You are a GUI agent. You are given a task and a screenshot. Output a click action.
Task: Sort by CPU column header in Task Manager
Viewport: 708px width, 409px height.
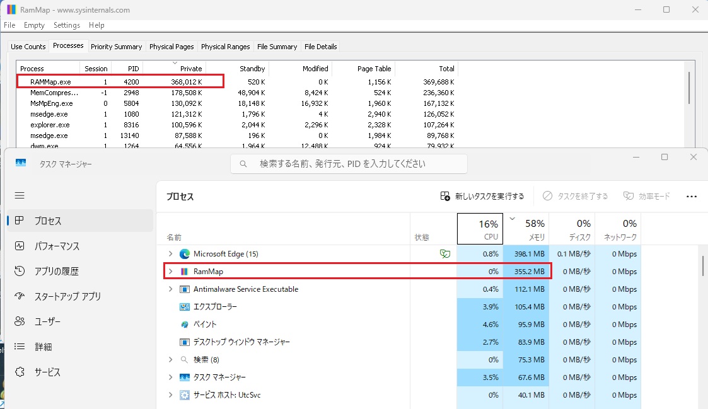[480, 229]
